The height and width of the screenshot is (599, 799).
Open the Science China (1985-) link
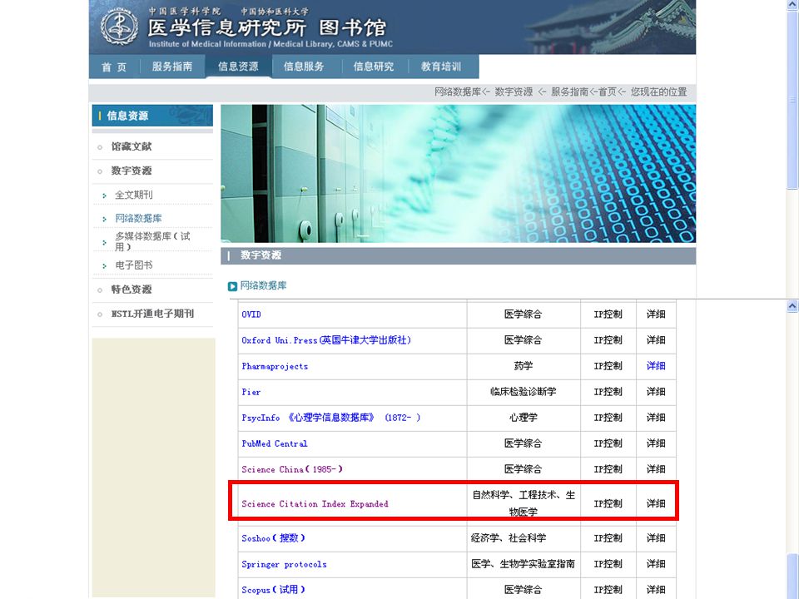coord(292,469)
